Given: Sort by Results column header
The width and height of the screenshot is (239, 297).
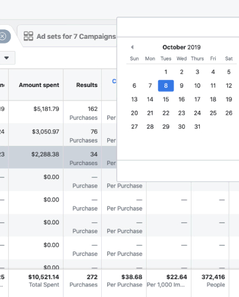Looking at the screenshot, I should point(87,85).
